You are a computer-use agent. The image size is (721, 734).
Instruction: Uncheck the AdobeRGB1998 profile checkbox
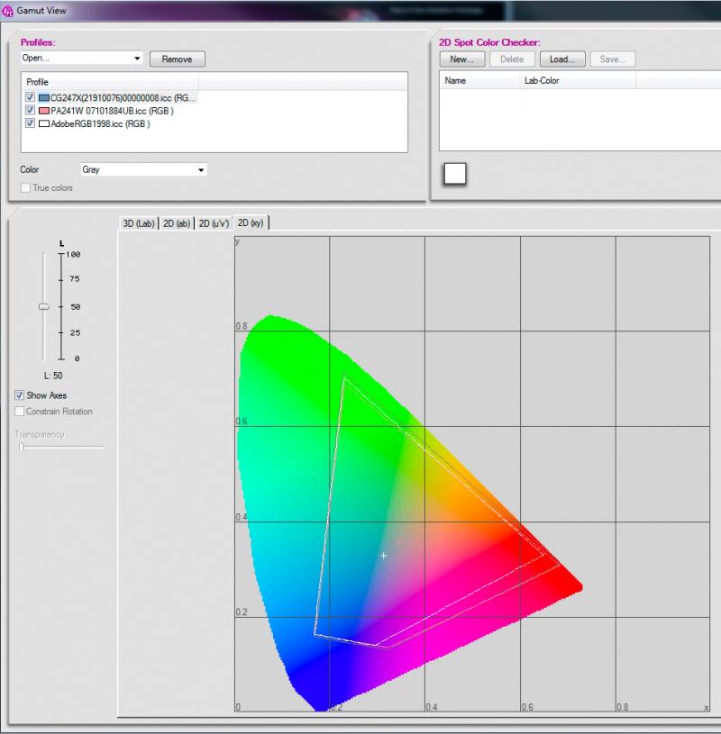coord(30,123)
